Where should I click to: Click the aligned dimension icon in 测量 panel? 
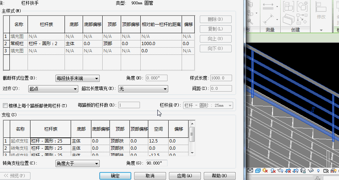(x=268, y=6)
